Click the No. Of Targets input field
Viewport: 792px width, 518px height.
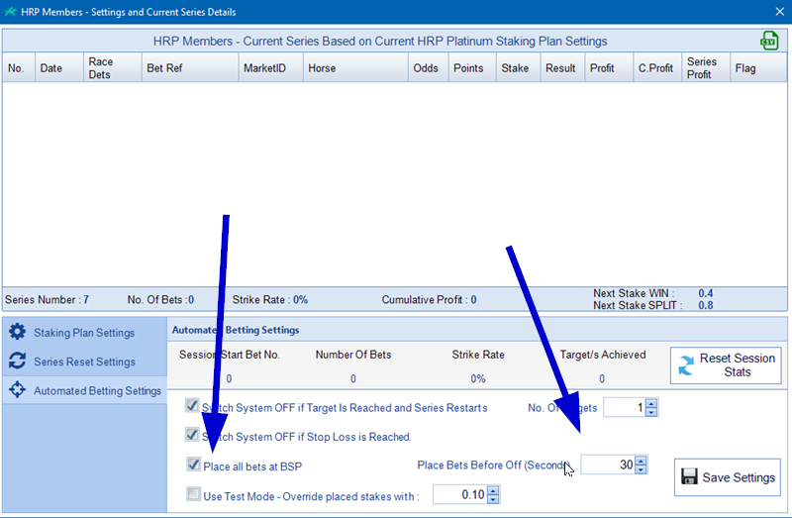625,407
